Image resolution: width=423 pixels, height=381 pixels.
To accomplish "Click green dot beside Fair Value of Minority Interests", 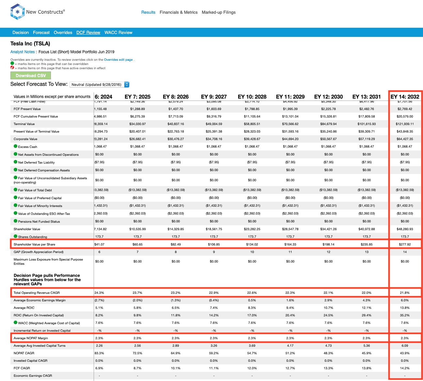I will (15, 205).
